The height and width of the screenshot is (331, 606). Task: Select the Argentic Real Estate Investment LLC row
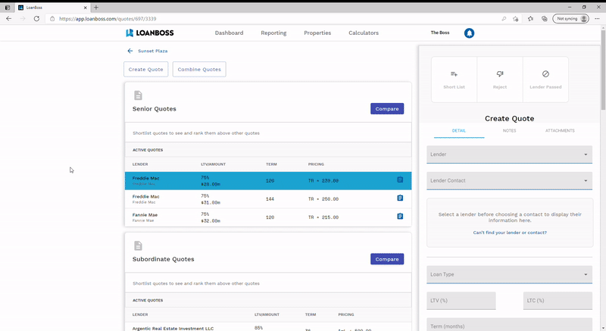coord(268,327)
